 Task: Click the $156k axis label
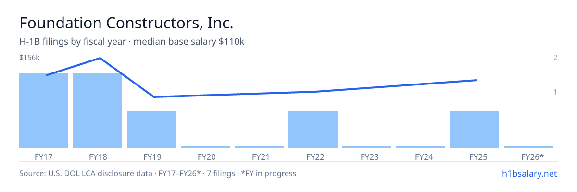point(29,58)
